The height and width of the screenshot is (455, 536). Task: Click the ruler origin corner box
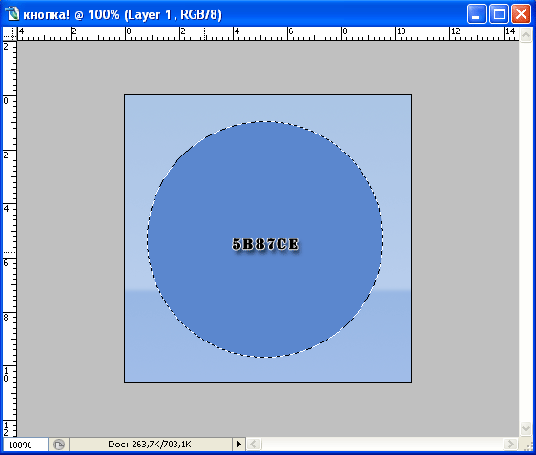pyautogui.click(x=10, y=33)
